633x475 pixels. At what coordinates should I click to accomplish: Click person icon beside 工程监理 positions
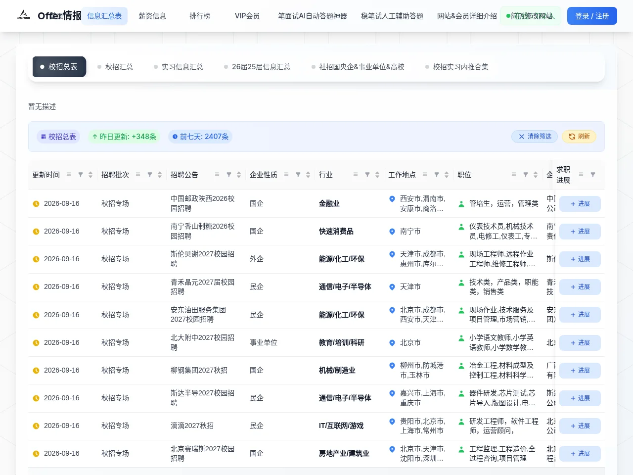pos(461,449)
